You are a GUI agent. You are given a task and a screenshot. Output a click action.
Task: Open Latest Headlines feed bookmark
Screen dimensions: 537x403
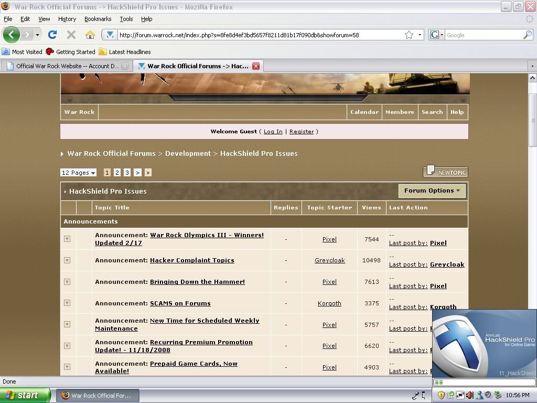click(125, 52)
